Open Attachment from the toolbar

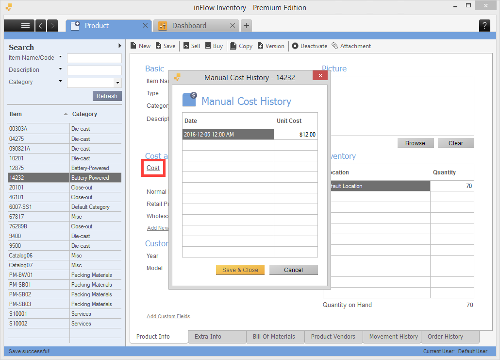tap(351, 46)
